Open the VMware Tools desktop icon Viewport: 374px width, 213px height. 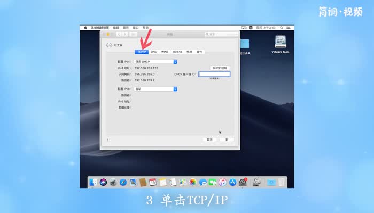(x=282, y=43)
